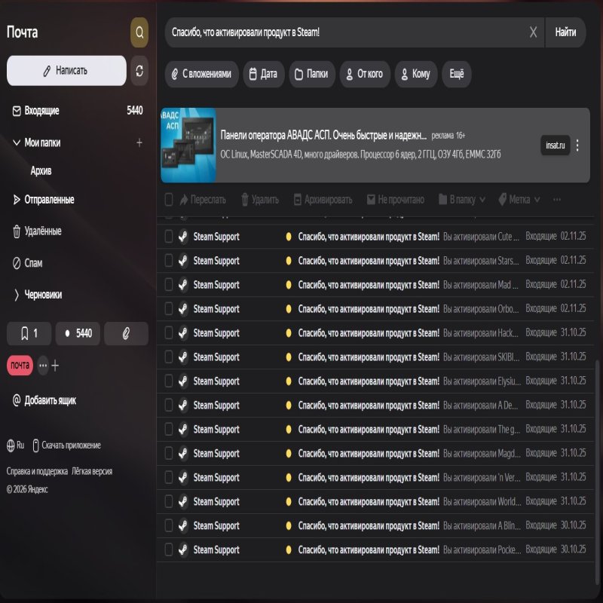Screen dimensions: 603x603
Task: Click the Найти search button
Action: [565, 32]
